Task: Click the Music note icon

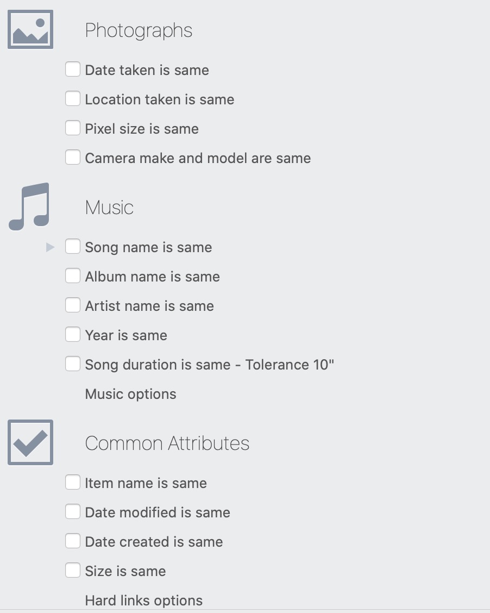Action: [x=29, y=207]
